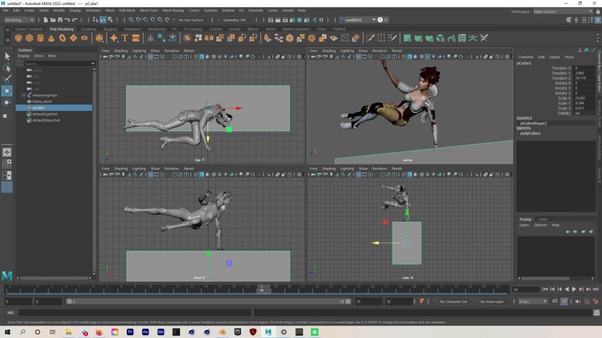This screenshot has height=338, width=602.
Task: Click polyCube1 under INPUTS
Action: [x=530, y=133]
